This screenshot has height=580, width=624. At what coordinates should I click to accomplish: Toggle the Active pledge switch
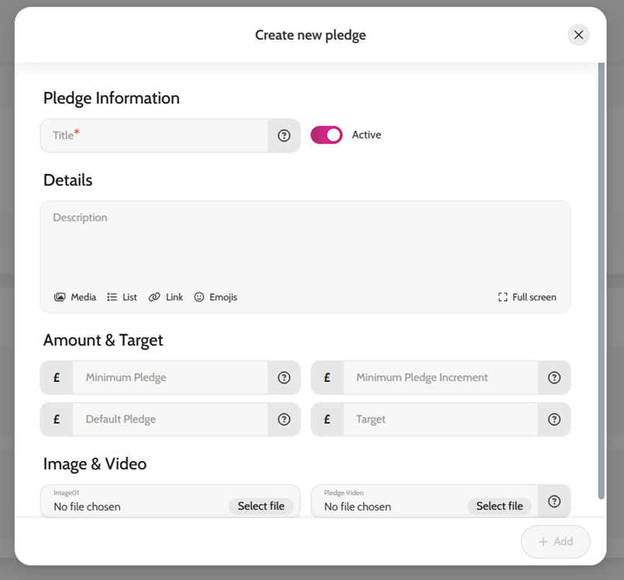coord(327,135)
